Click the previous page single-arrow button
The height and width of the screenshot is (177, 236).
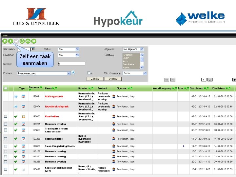click(x=173, y=80)
